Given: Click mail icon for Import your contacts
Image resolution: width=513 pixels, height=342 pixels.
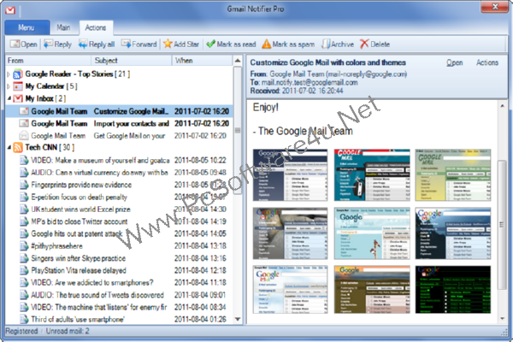Looking at the screenshot, I should pos(24,123).
